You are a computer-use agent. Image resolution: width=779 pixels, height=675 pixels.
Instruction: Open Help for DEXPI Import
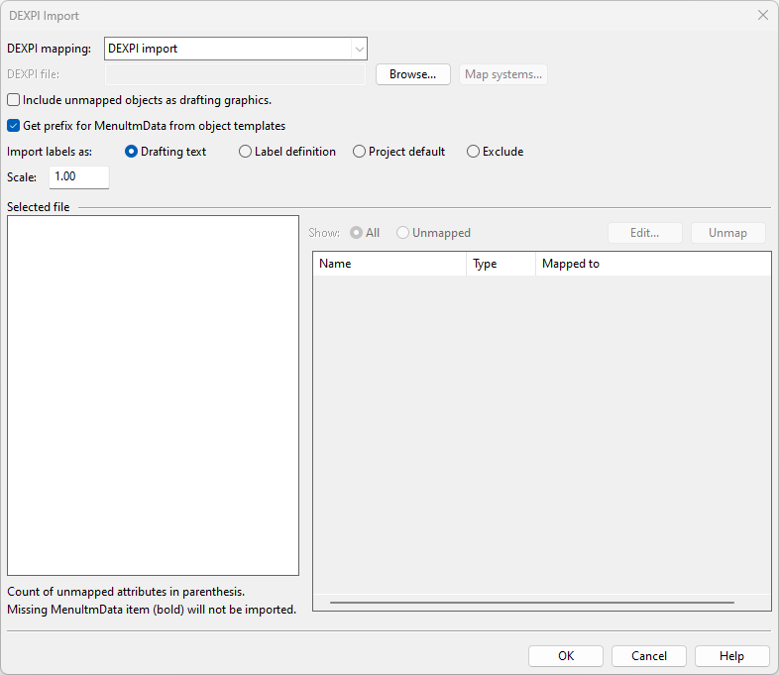[x=731, y=656]
